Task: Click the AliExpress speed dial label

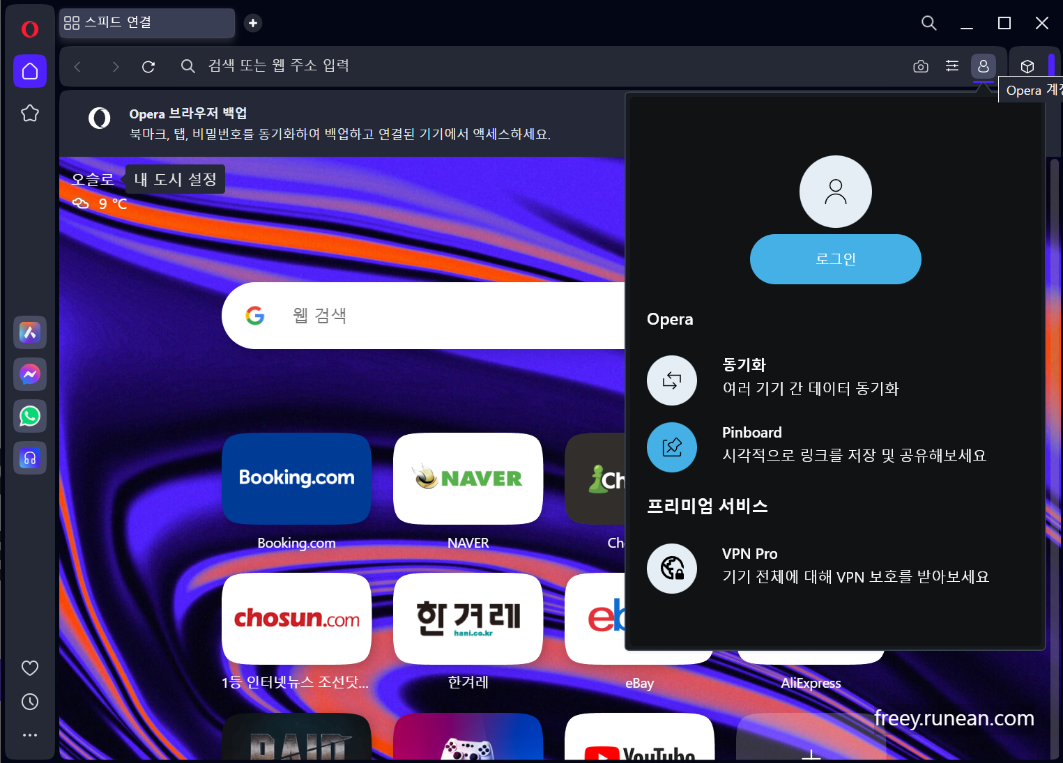Action: click(x=811, y=683)
